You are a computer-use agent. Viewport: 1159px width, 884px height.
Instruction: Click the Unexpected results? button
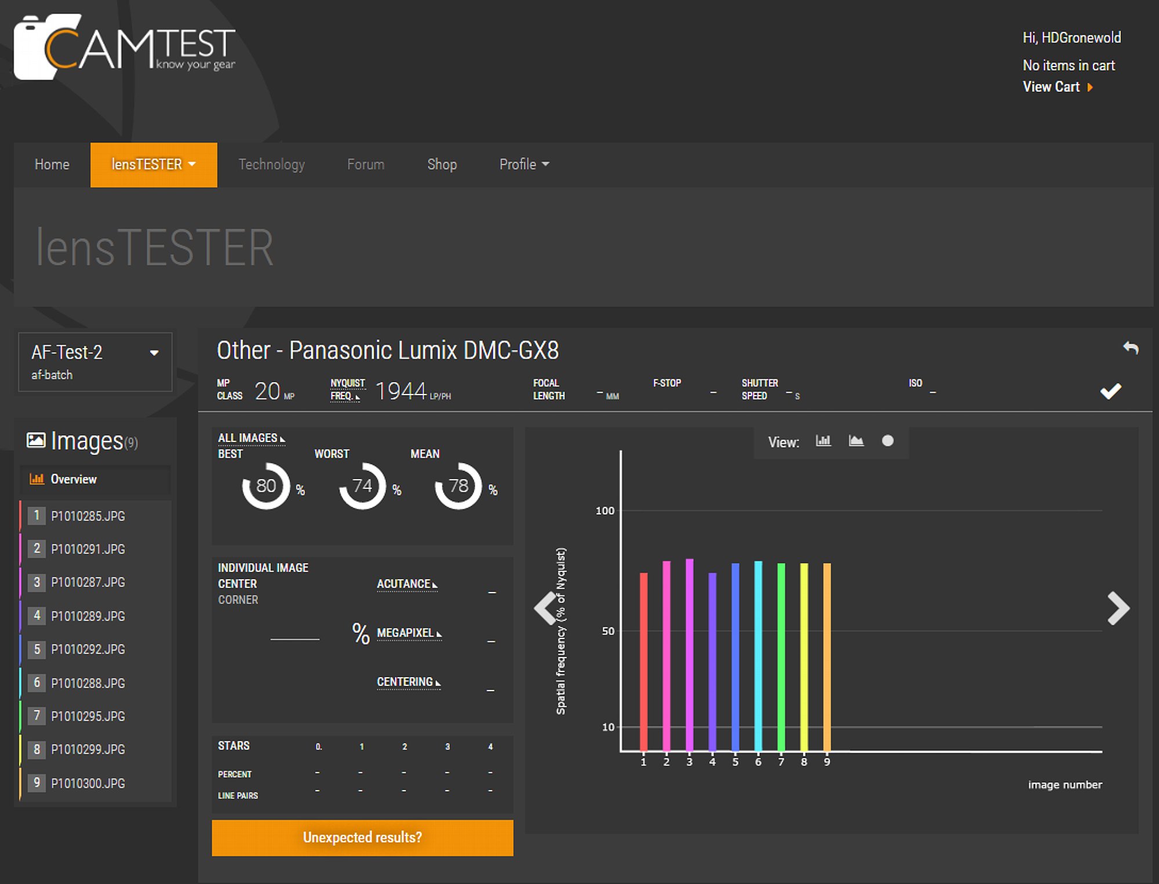(x=362, y=838)
